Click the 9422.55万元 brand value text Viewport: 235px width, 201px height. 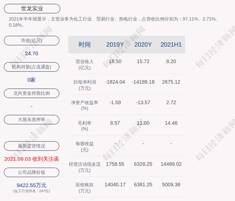(x=32, y=185)
